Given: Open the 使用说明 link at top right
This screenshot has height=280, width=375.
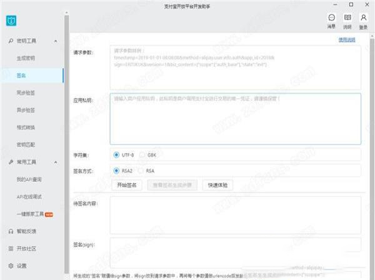Looking at the screenshot, I should (x=347, y=40).
